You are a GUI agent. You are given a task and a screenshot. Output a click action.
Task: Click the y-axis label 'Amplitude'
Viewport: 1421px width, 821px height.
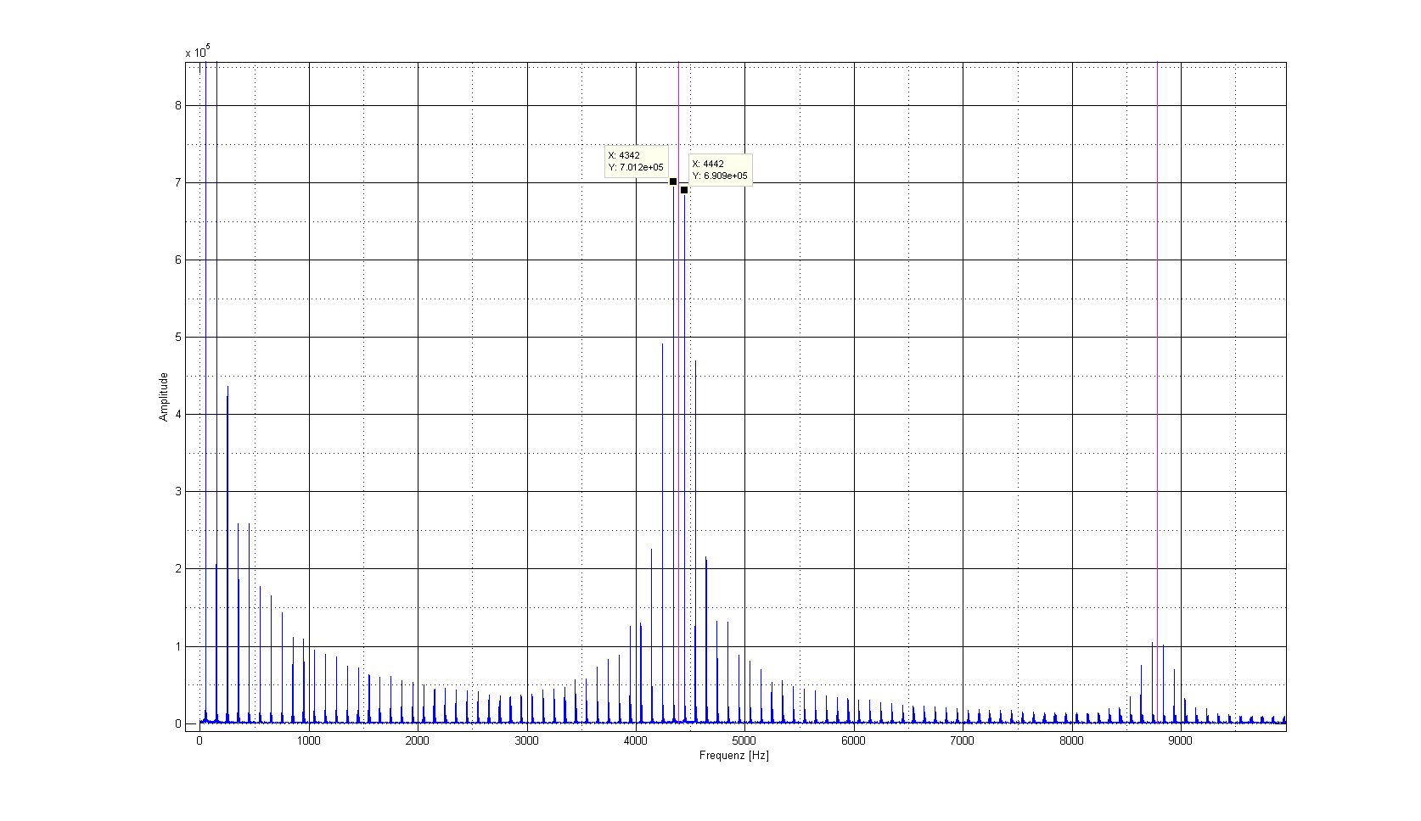coord(164,397)
